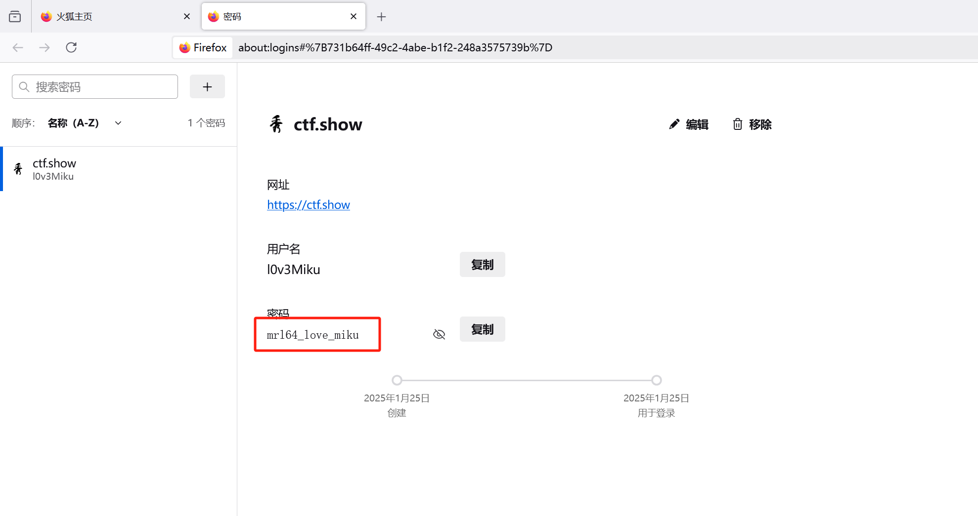Image resolution: width=978 pixels, height=516 pixels.
Task: Expand the 名称 (A-Z) sort order dropdown
Action: tap(85, 123)
